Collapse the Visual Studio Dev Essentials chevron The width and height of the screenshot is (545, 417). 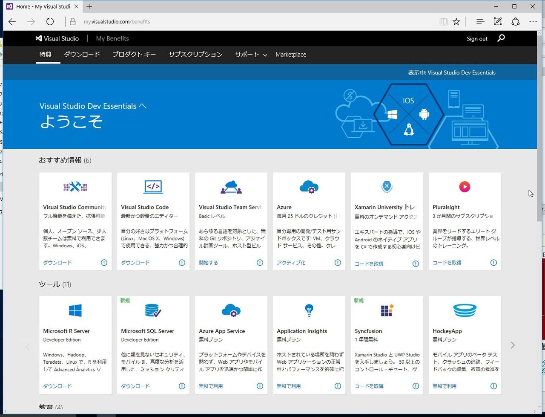pyautogui.click(x=143, y=106)
